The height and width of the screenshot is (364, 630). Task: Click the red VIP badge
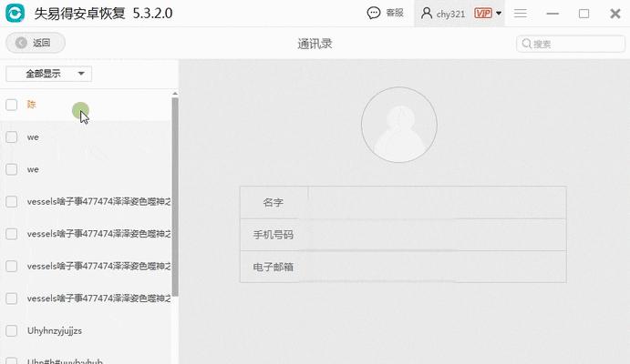click(x=483, y=14)
